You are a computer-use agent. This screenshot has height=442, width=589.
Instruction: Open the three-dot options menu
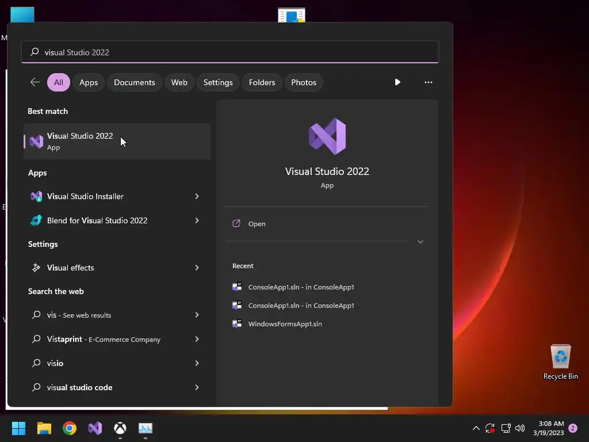(x=428, y=82)
